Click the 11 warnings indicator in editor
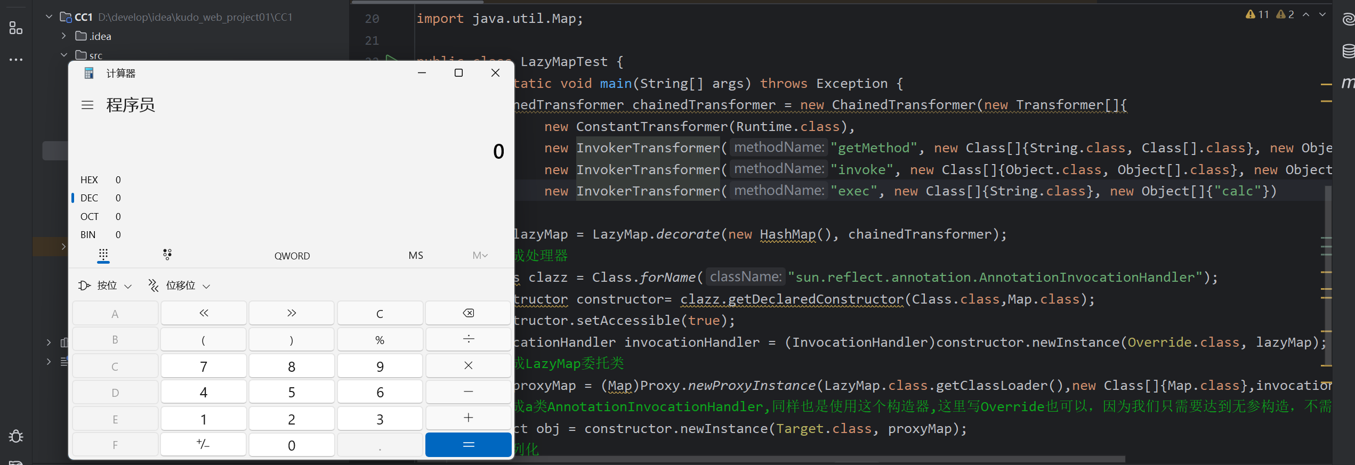Screen dimensions: 1355x465 [1257, 14]
